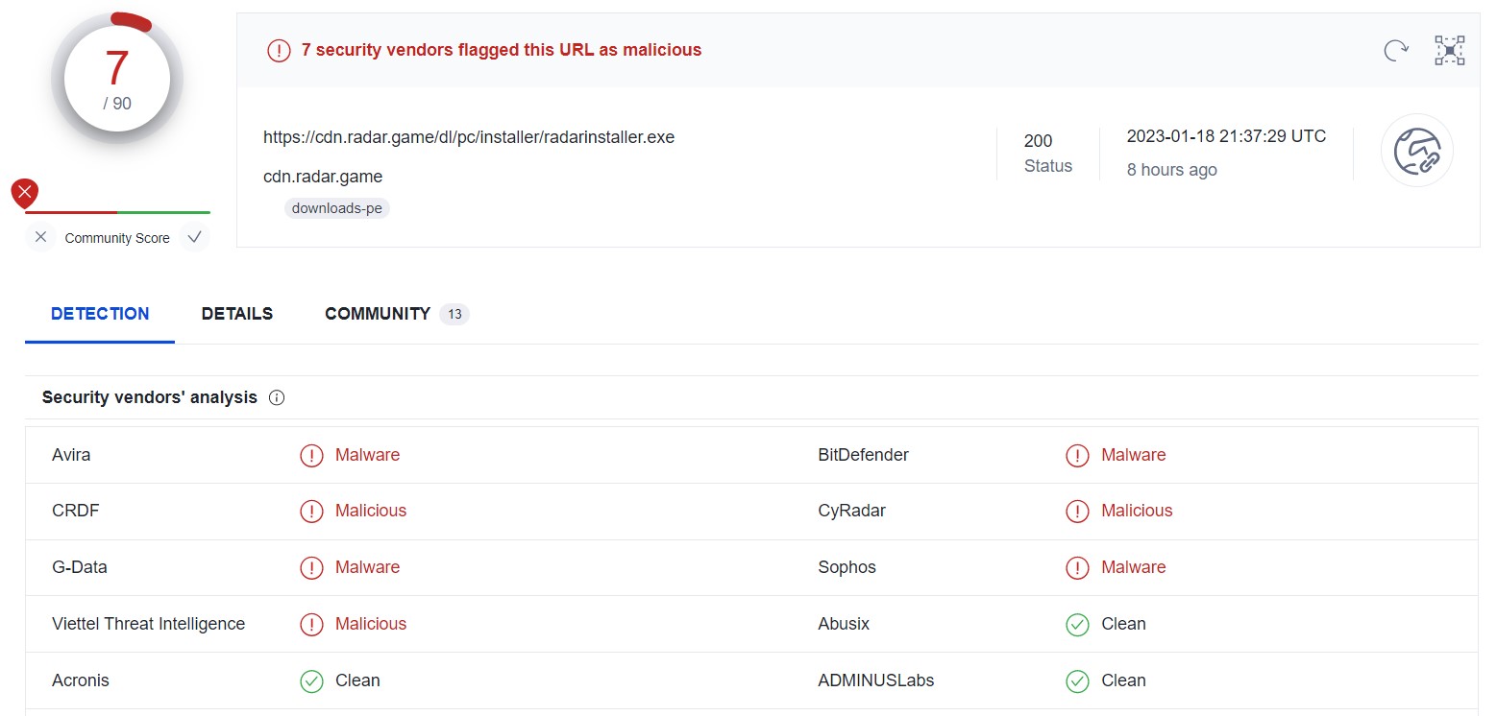This screenshot has height=716, width=1497.
Task: Click the Acronis vendor name
Action: 81,680
